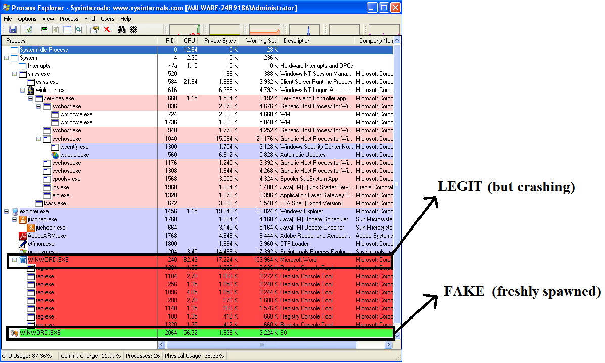Collapse the explorer.exe tree node
The width and height of the screenshot is (605, 363).
pos(6,211)
